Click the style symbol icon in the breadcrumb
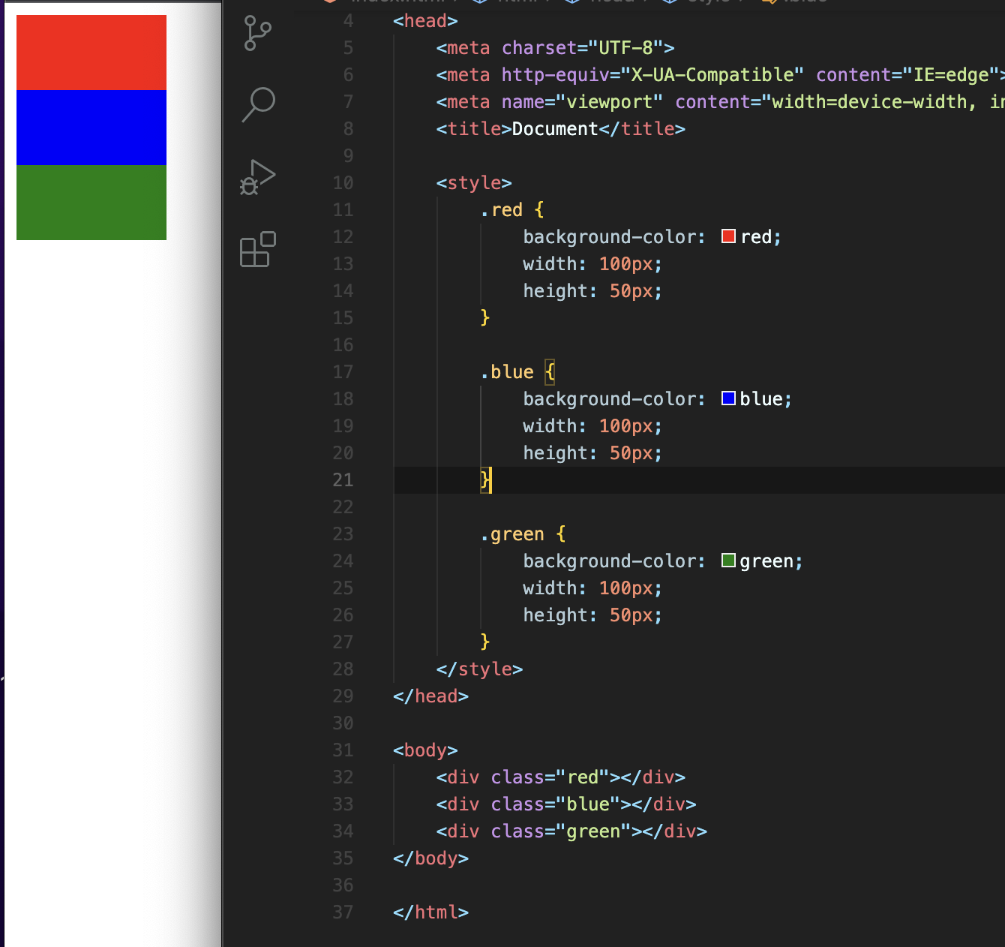The image size is (1005, 947). (x=671, y=2)
